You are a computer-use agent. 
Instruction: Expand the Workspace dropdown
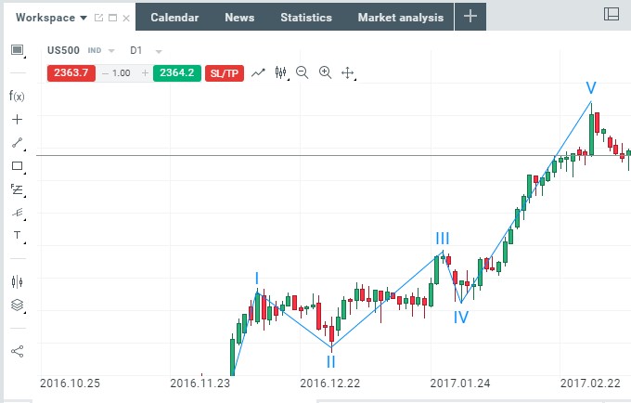click(x=84, y=18)
